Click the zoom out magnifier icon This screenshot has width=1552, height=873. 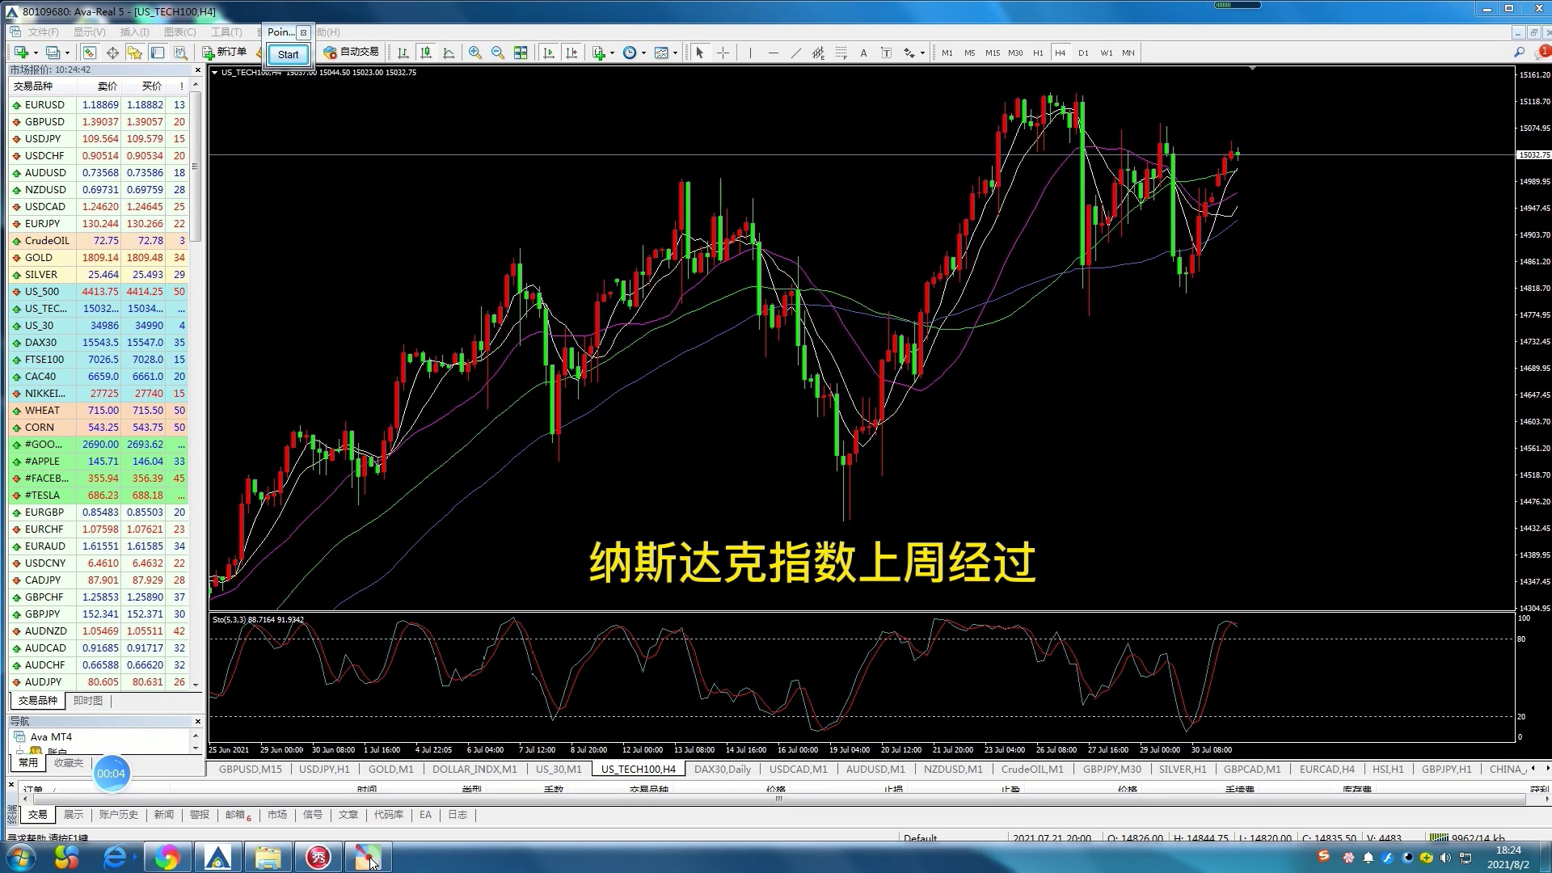tap(498, 53)
